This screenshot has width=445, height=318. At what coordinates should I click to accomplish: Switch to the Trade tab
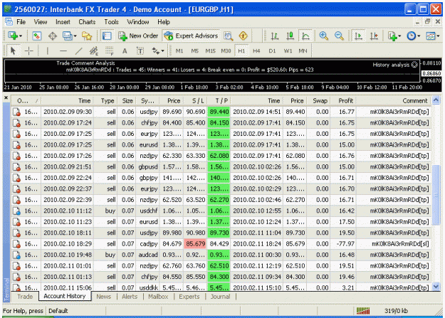(x=25, y=297)
